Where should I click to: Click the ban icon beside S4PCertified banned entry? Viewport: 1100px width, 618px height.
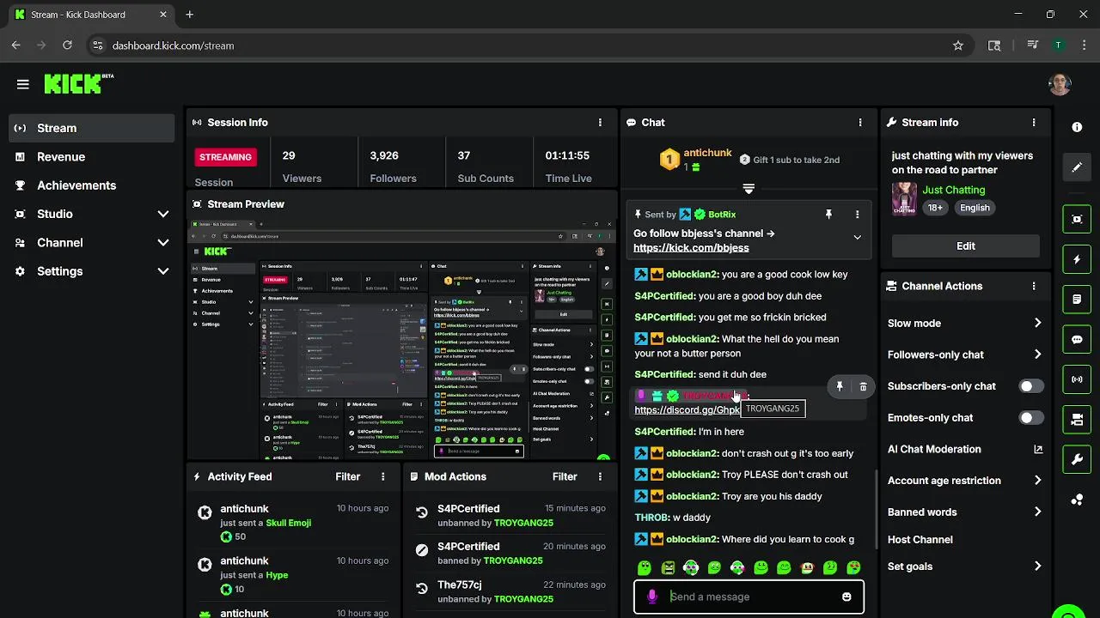(422, 550)
